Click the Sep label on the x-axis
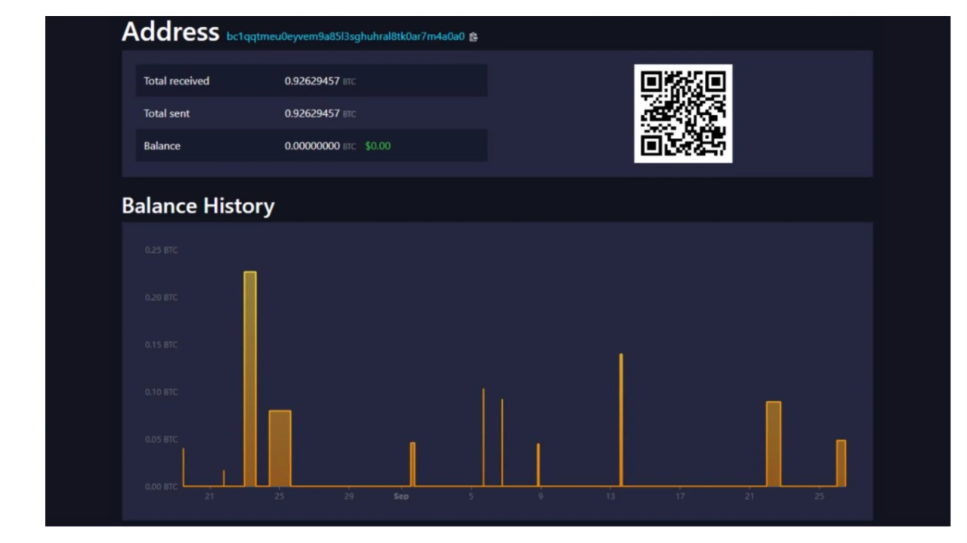967x543 pixels. [401, 496]
